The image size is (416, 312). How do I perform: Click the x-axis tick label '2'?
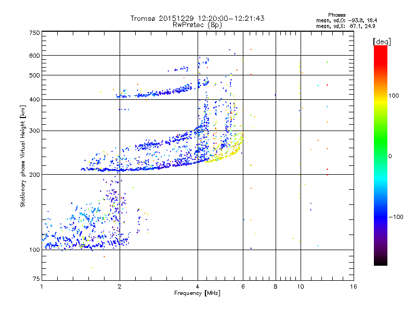(120, 287)
